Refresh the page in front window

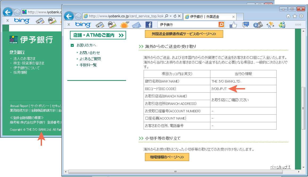click(x=175, y=16)
